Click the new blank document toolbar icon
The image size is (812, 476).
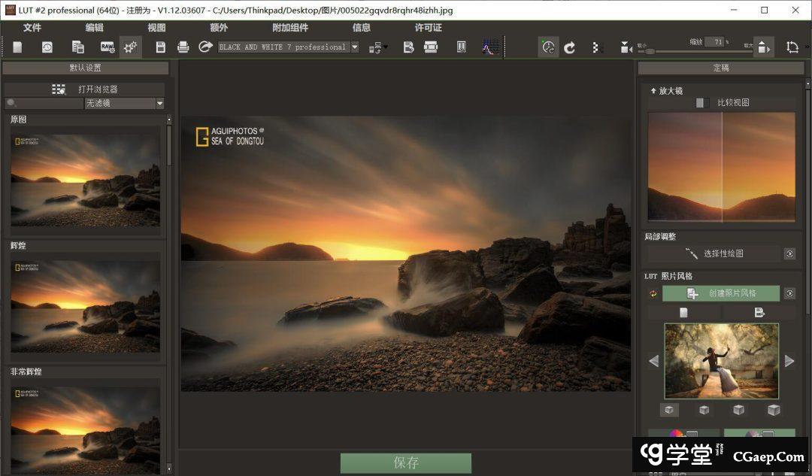pos(17,47)
